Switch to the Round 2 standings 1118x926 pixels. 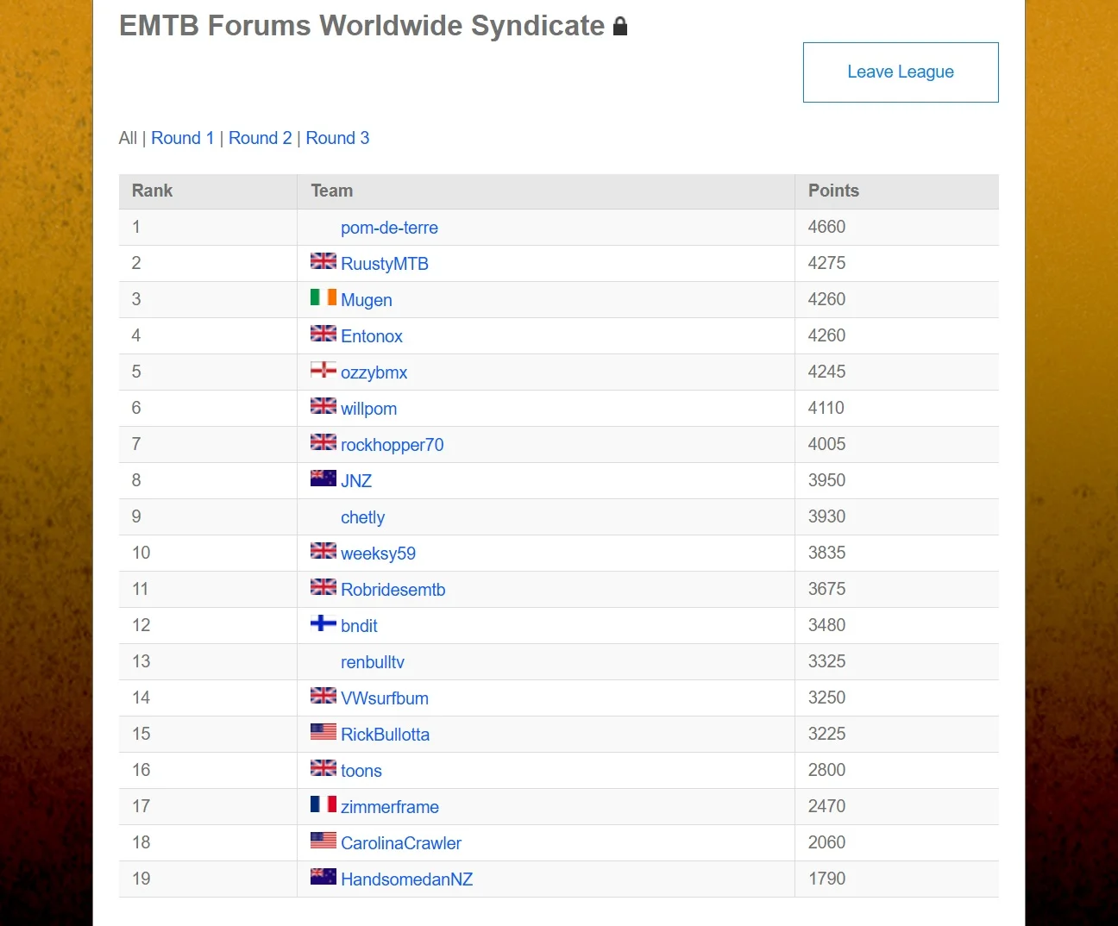tap(261, 138)
